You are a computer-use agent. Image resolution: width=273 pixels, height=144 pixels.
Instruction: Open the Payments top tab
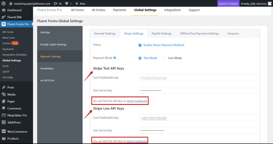coord(120,10)
